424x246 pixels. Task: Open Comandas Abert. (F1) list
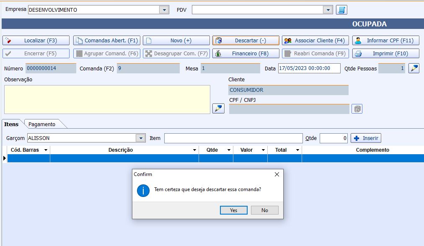(x=107, y=41)
